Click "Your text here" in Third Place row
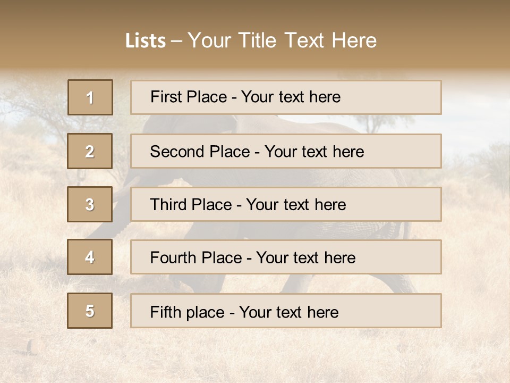The height and width of the screenshot is (383, 510). point(296,205)
